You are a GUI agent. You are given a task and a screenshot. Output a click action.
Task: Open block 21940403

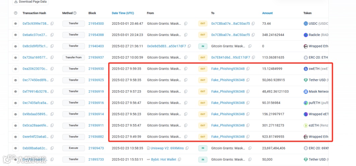click(x=96, y=46)
